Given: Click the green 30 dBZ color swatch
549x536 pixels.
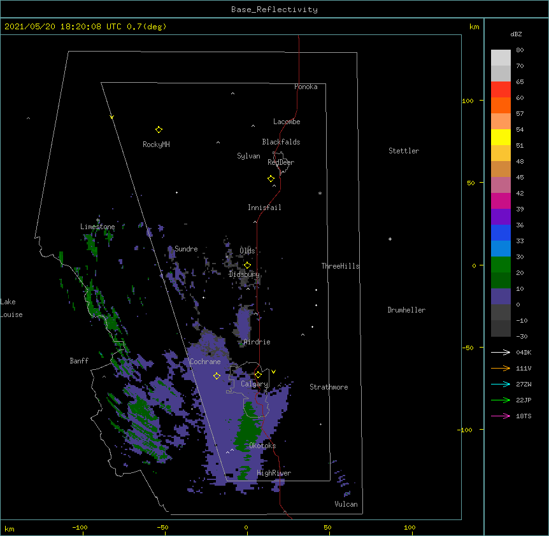Looking at the screenshot, I should tap(501, 265).
